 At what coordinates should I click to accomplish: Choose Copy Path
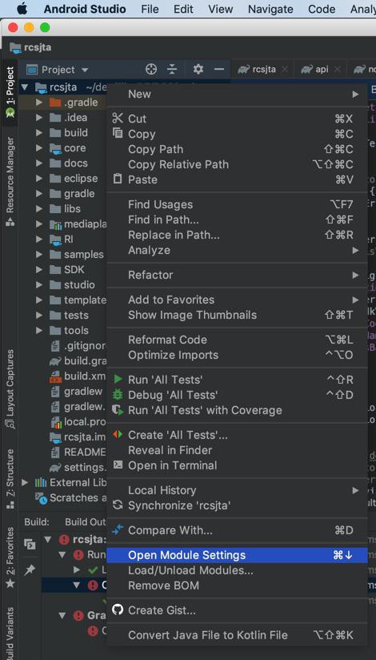237,149
